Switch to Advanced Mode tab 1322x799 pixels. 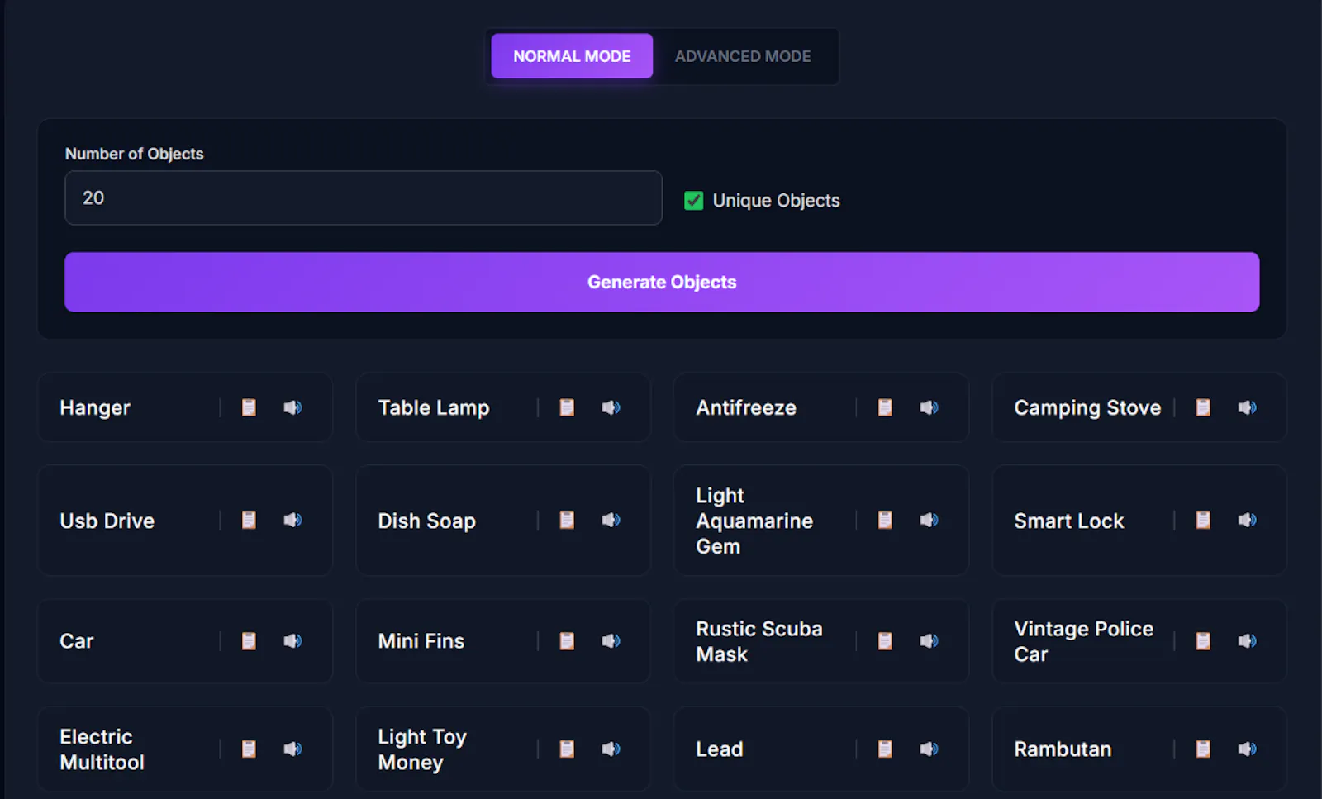click(x=743, y=56)
